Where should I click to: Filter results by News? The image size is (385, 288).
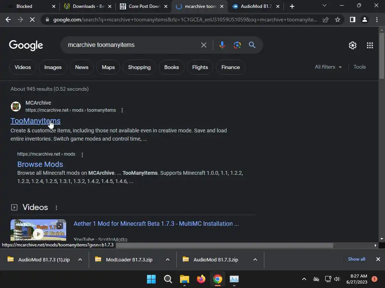[x=82, y=67]
